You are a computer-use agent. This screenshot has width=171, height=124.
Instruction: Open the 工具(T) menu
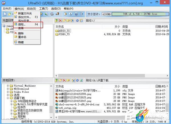(44, 9)
